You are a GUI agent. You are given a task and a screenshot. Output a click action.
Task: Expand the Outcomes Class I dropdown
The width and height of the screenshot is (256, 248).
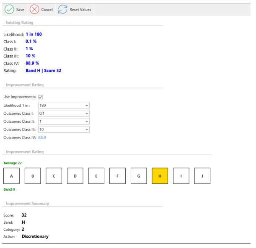[86, 114]
